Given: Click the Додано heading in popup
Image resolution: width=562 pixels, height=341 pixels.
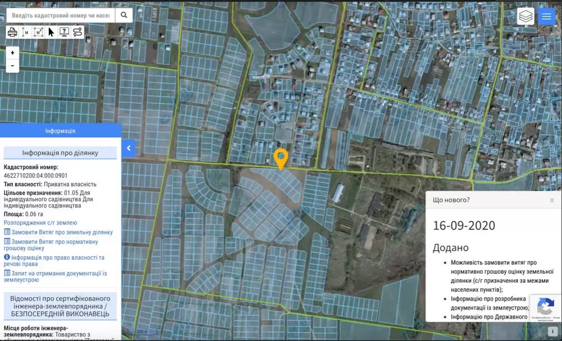Looking at the screenshot, I should coord(451,247).
